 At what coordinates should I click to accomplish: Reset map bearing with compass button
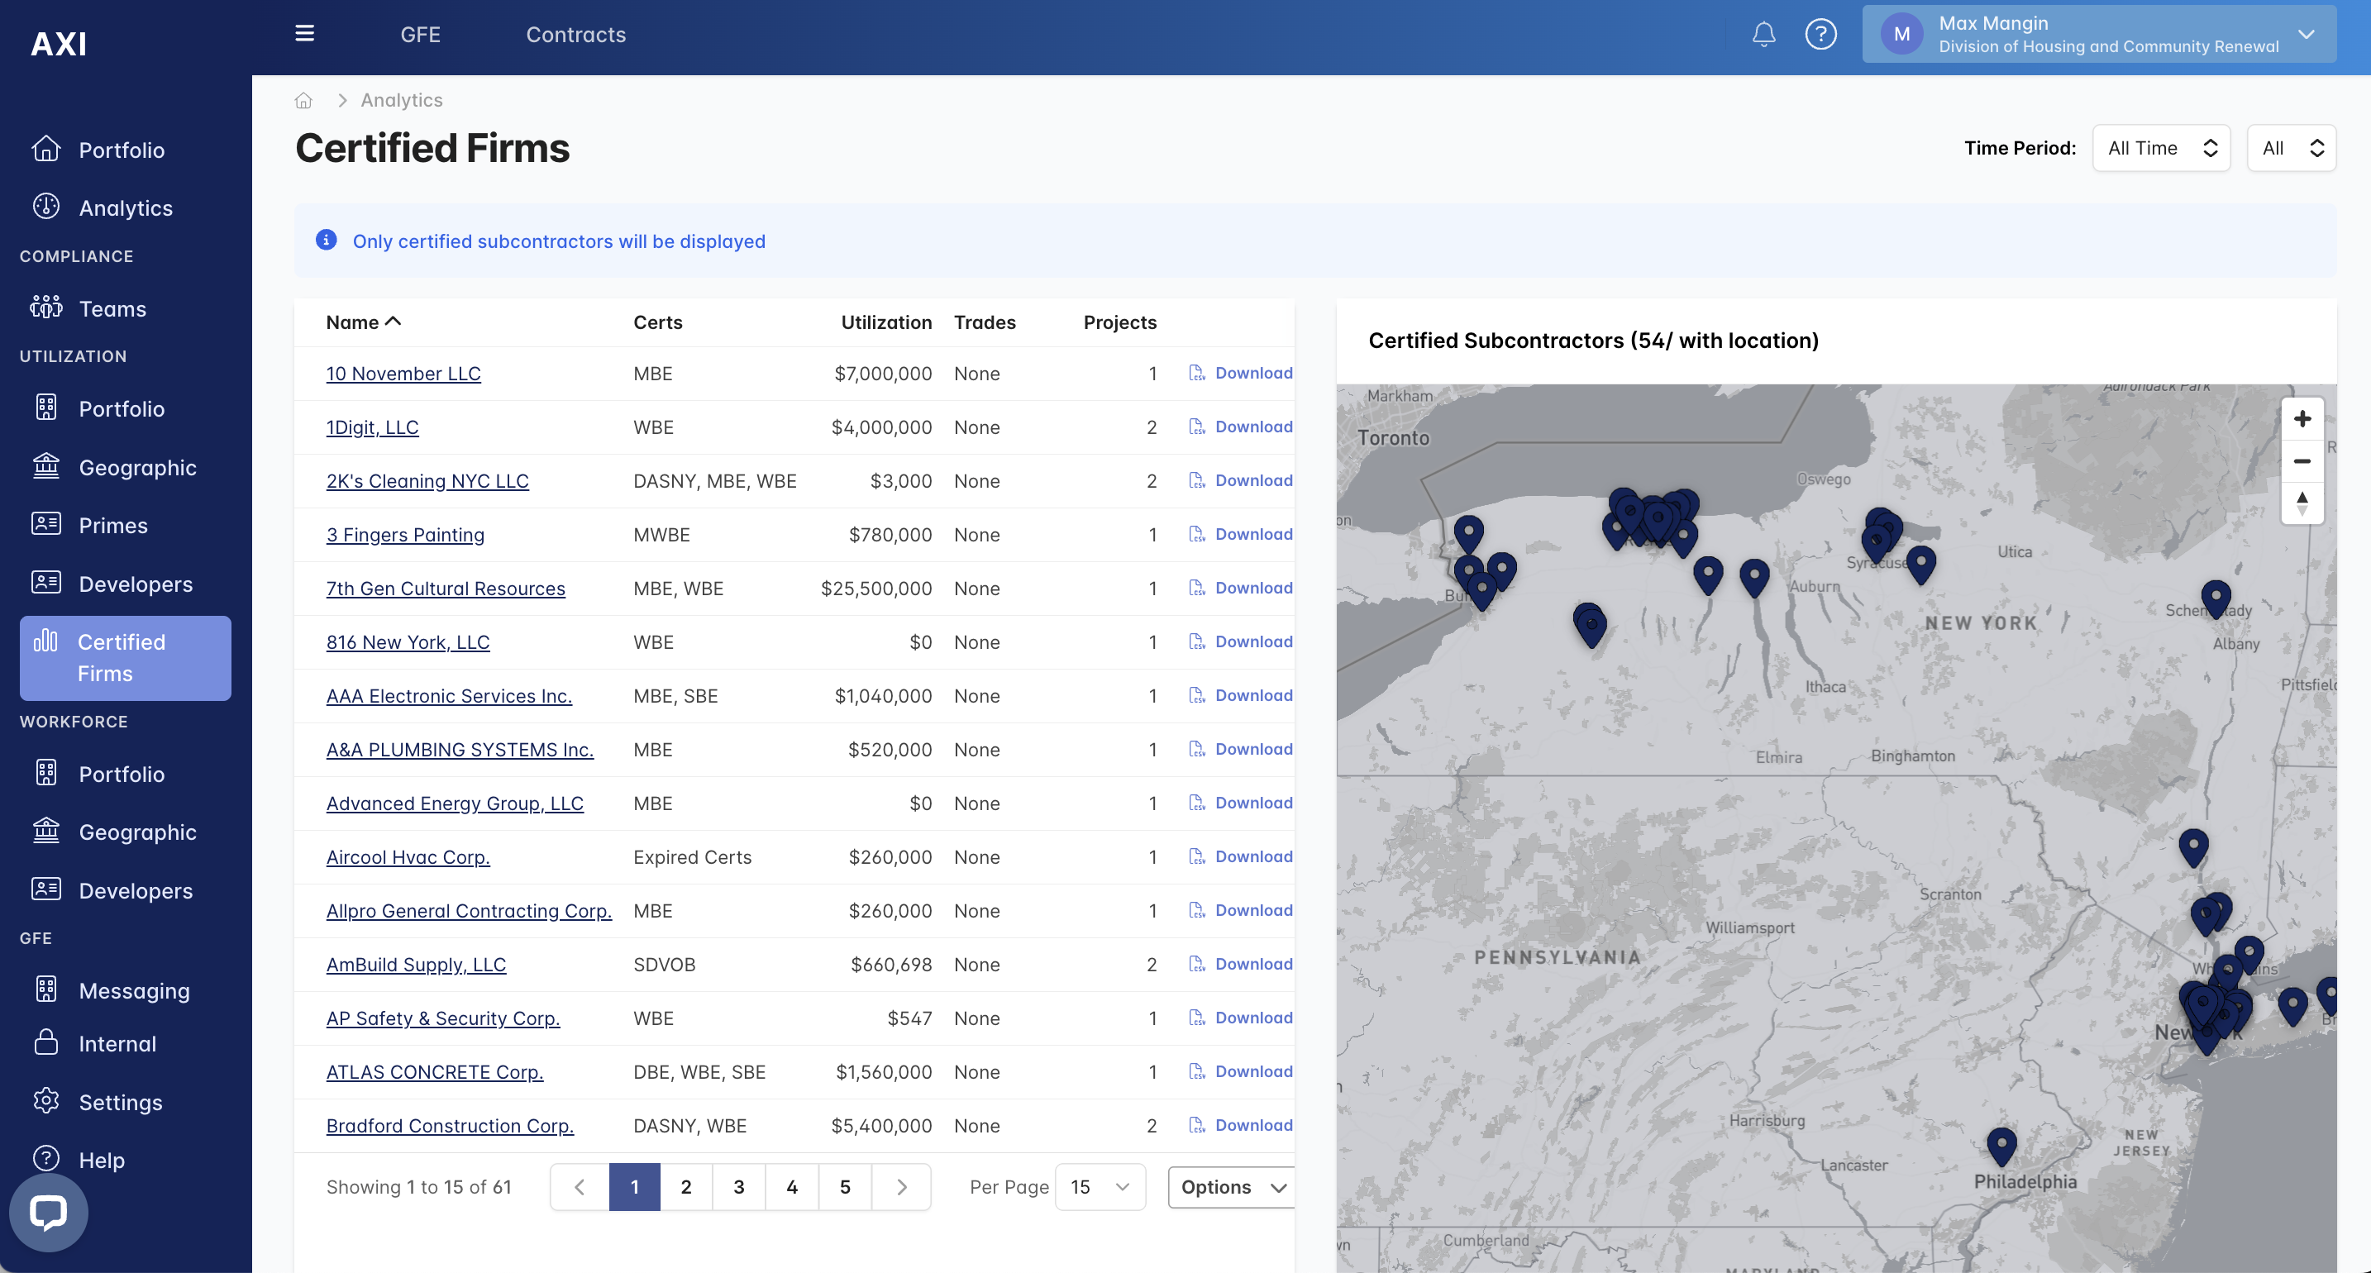pos(2302,503)
